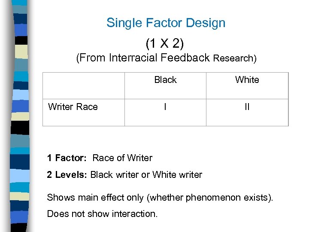Click the "Writer Race" row label

[x=73, y=107]
